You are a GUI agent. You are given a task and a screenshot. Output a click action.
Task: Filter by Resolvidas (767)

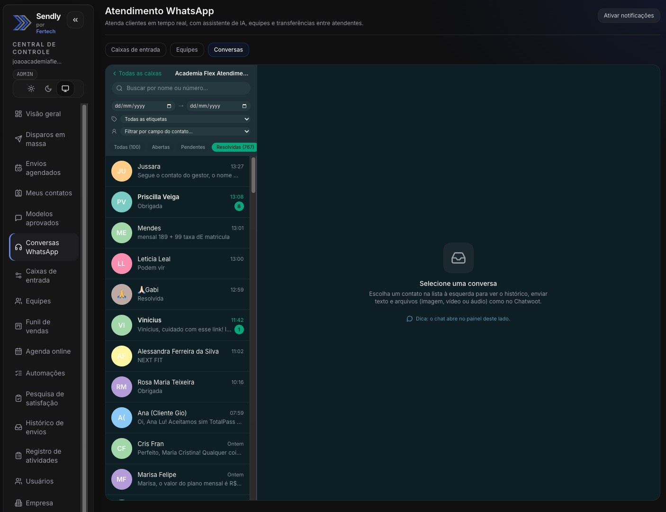(x=235, y=147)
